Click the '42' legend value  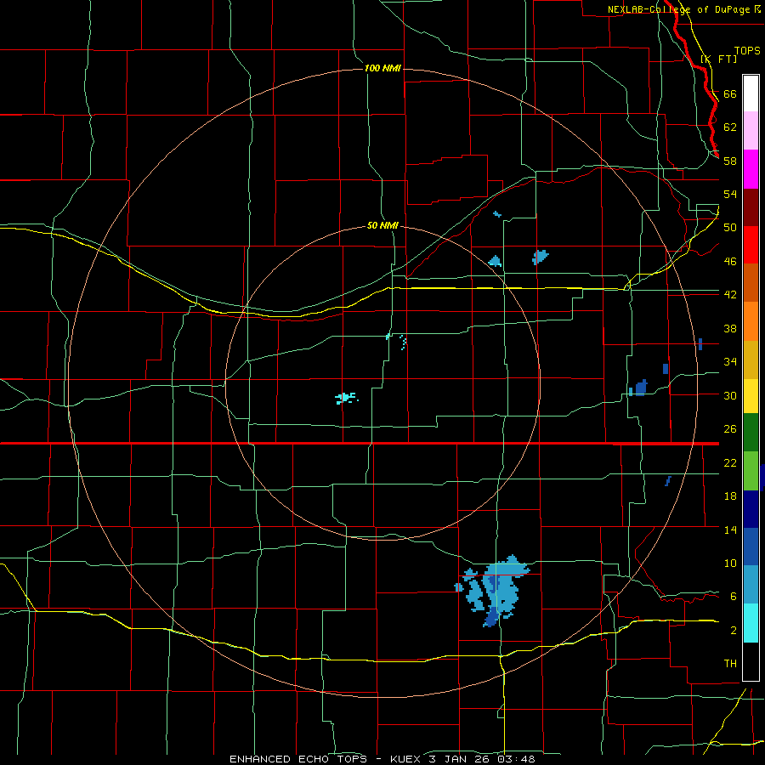coord(730,295)
